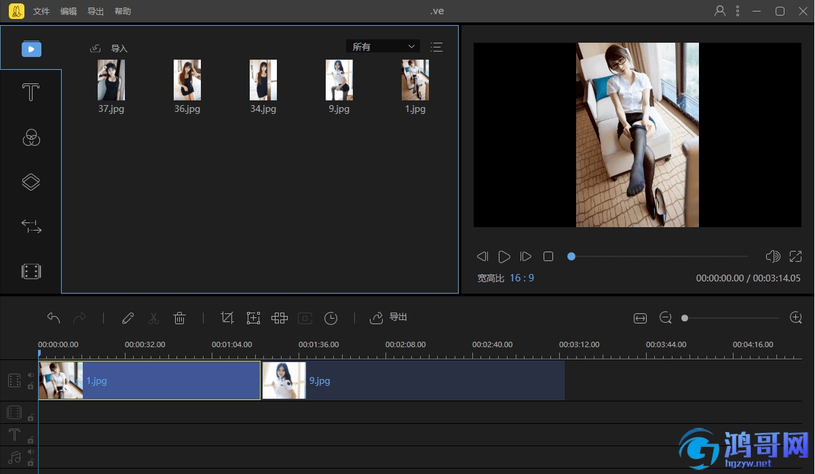Redo the last timeline action
Image resolution: width=815 pixels, height=474 pixels.
79,317
